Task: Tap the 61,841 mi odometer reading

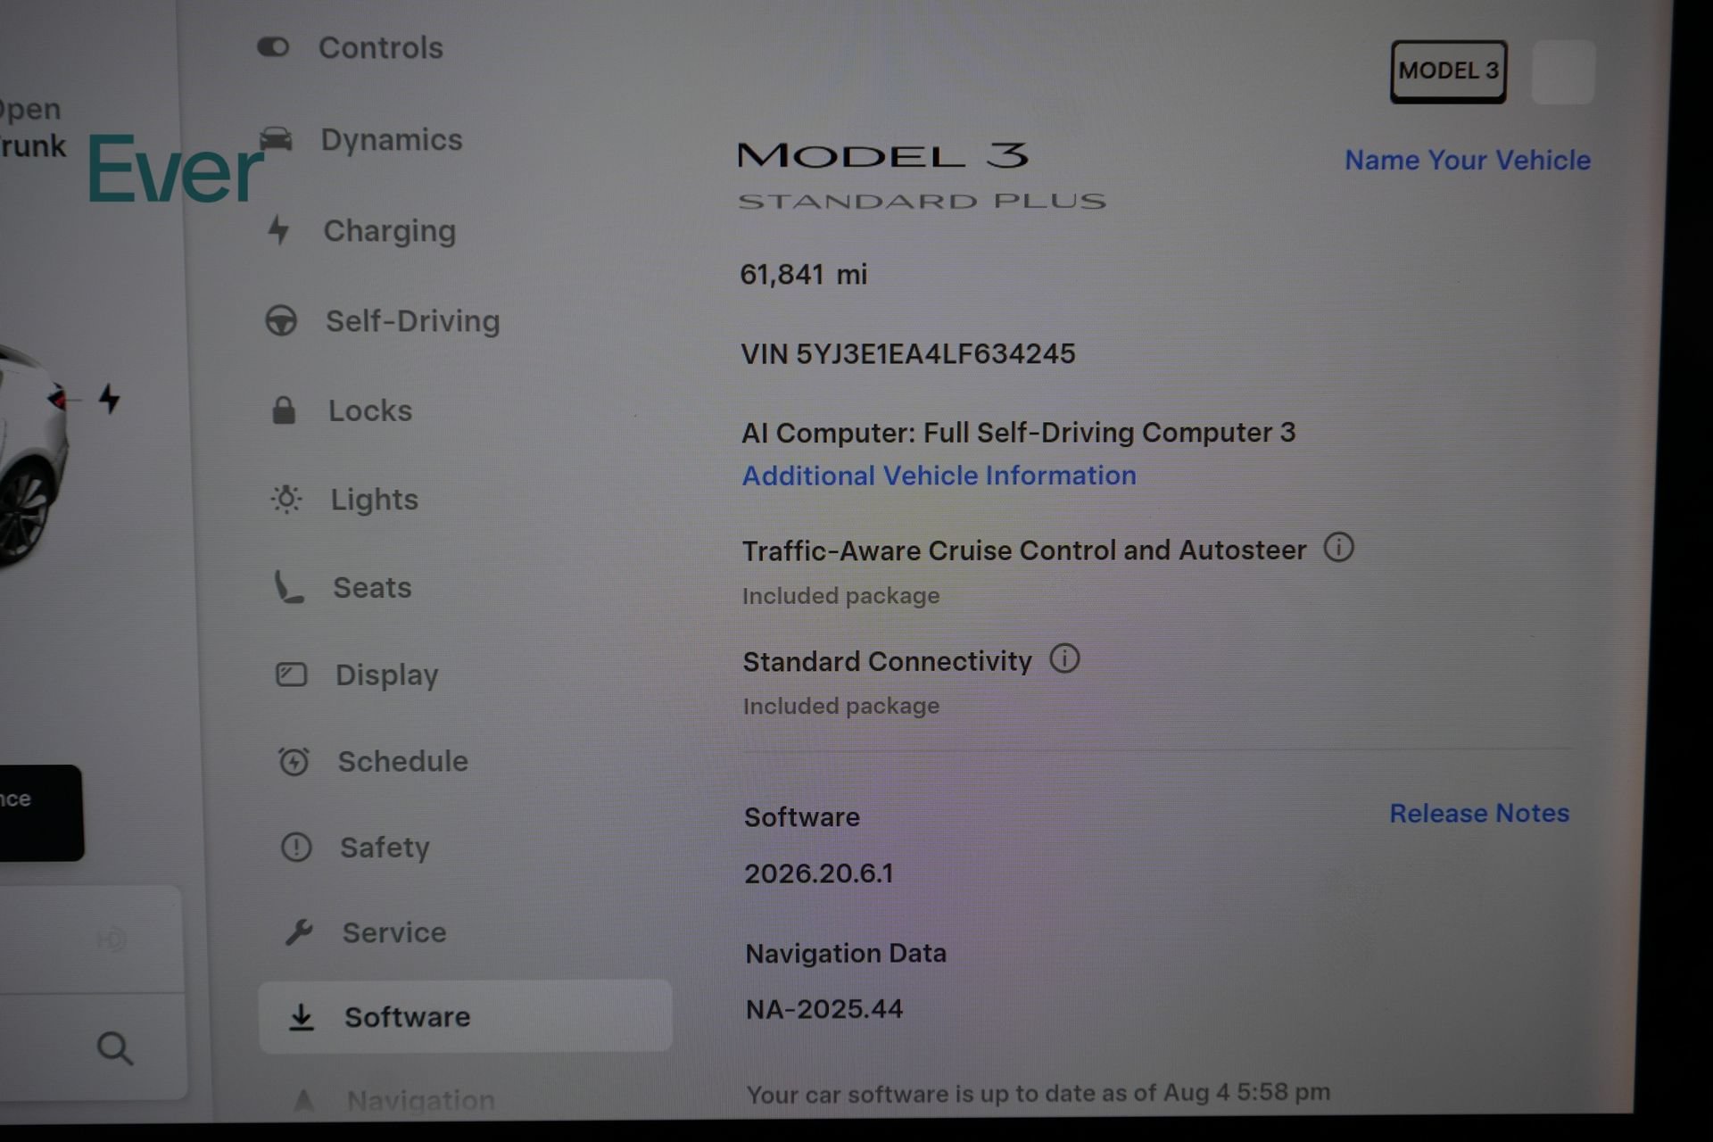Action: point(804,274)
